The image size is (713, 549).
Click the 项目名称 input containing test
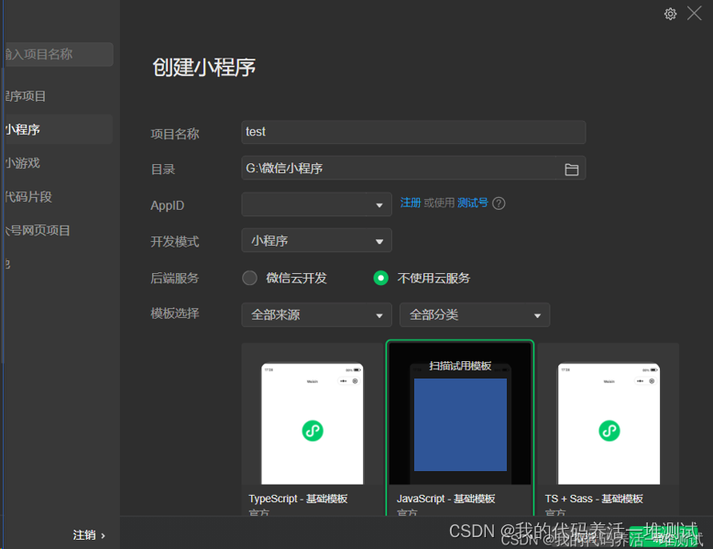(413, 132)
